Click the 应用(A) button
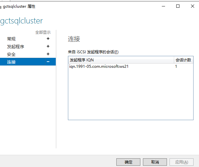Image resolution: width=199 pixels, height=167 pixels. [x=181, y=162]
